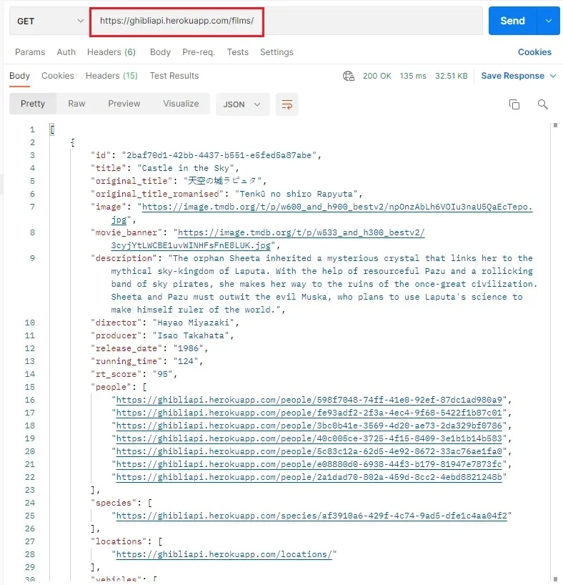563x585 pixels.
Task: Open the locations URL link
Action: tap(224, 554)
